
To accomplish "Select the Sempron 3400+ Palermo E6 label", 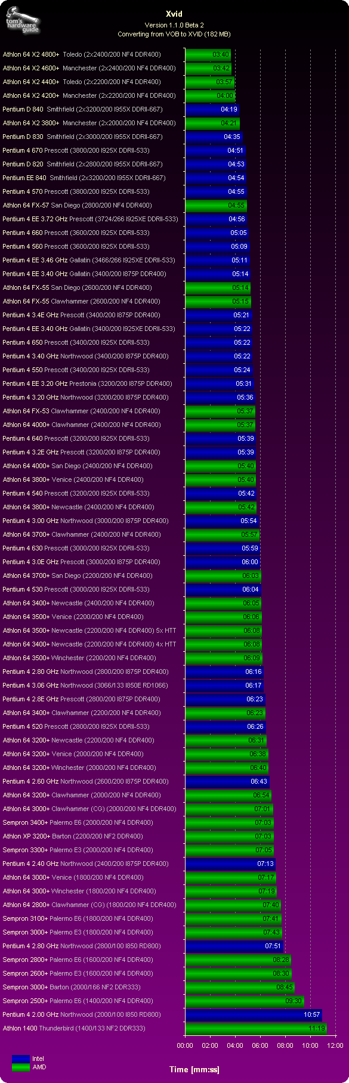I will (78, 822).
